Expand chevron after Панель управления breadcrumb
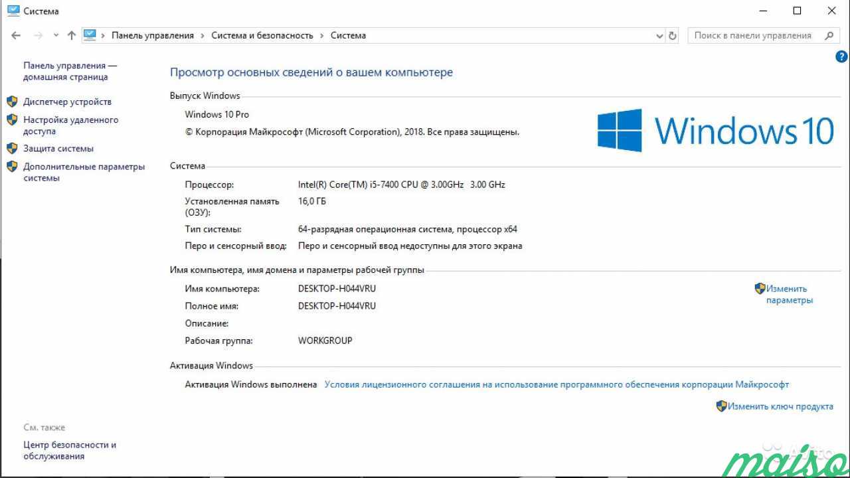850x478 pixels. click(203, 36)
